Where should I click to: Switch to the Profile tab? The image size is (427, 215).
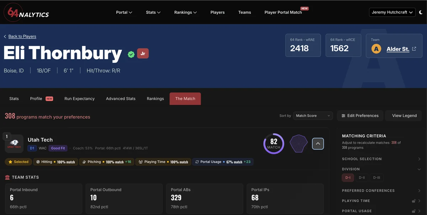click(41, 99)
